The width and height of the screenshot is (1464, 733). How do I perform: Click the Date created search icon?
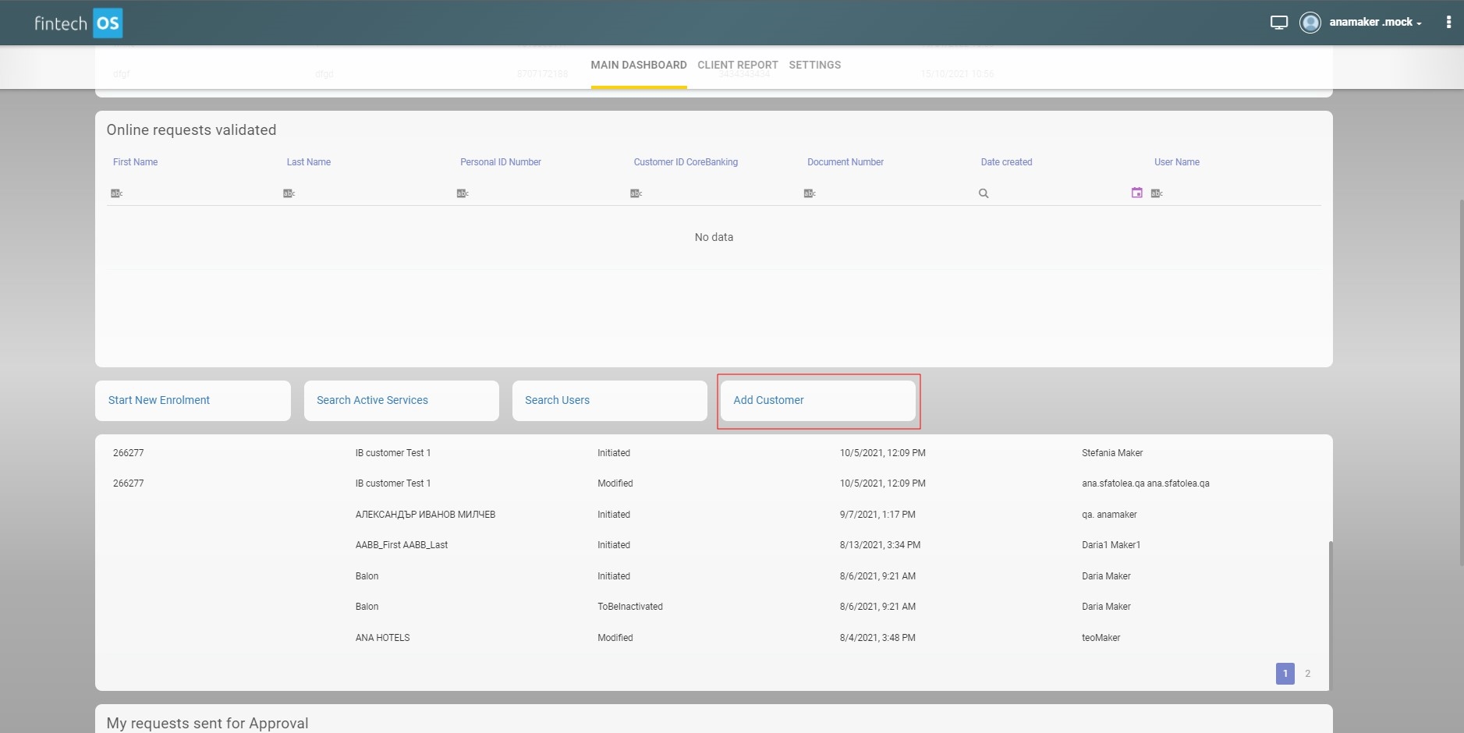[984, 193]
